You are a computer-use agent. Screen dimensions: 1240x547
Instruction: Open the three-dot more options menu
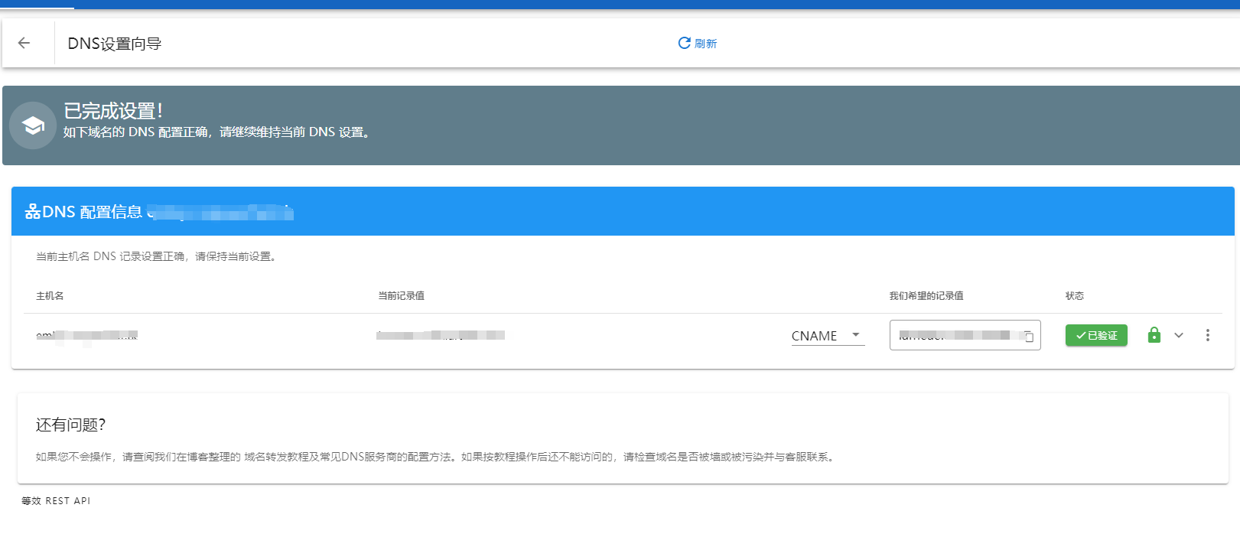[x=1207, y=335]
